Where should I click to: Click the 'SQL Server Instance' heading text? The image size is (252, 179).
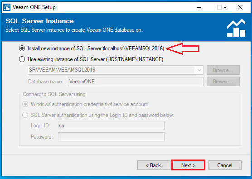coord(39,21)
